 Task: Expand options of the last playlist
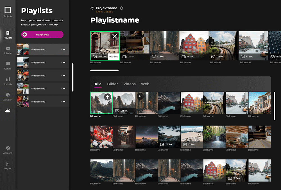[63, 102]
